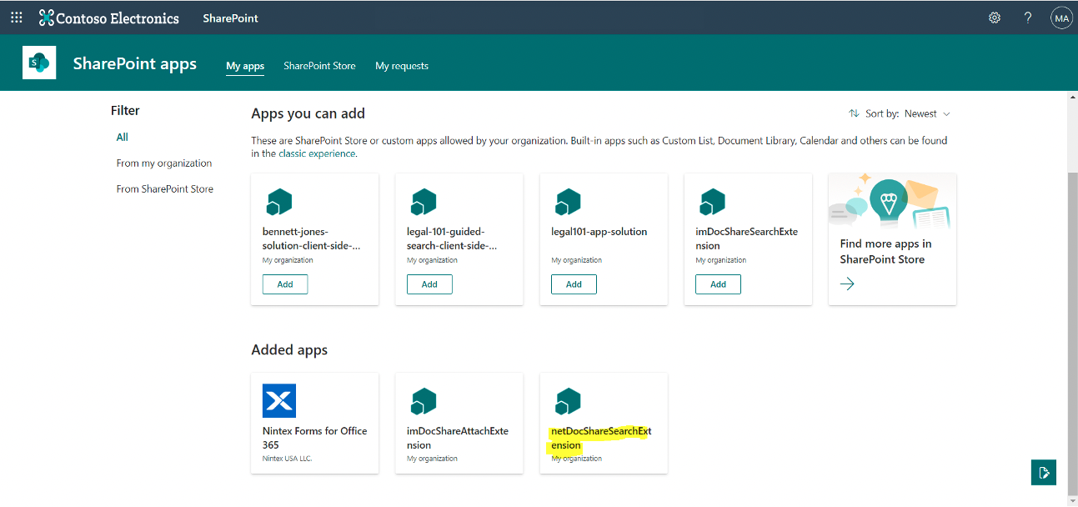The height and width of the screenshot is (507, 1078).
Task: Click the sort arrows icon beside Sort by
Action: [x=854, y=113]
